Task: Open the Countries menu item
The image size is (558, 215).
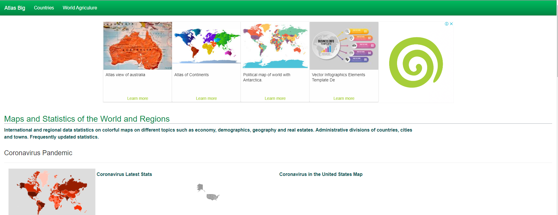Action: [44, 8]
